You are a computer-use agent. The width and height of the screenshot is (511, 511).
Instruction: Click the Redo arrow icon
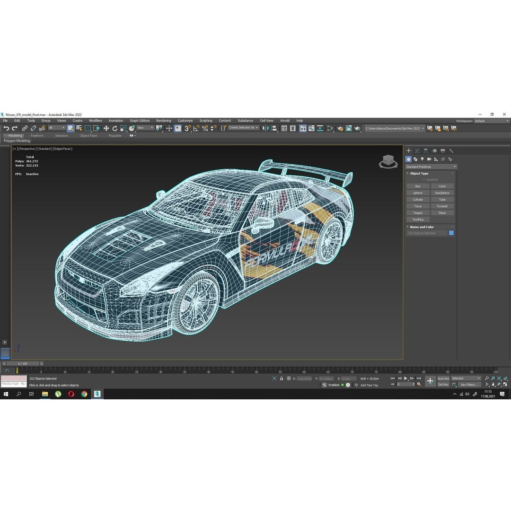tap(15, 128)
